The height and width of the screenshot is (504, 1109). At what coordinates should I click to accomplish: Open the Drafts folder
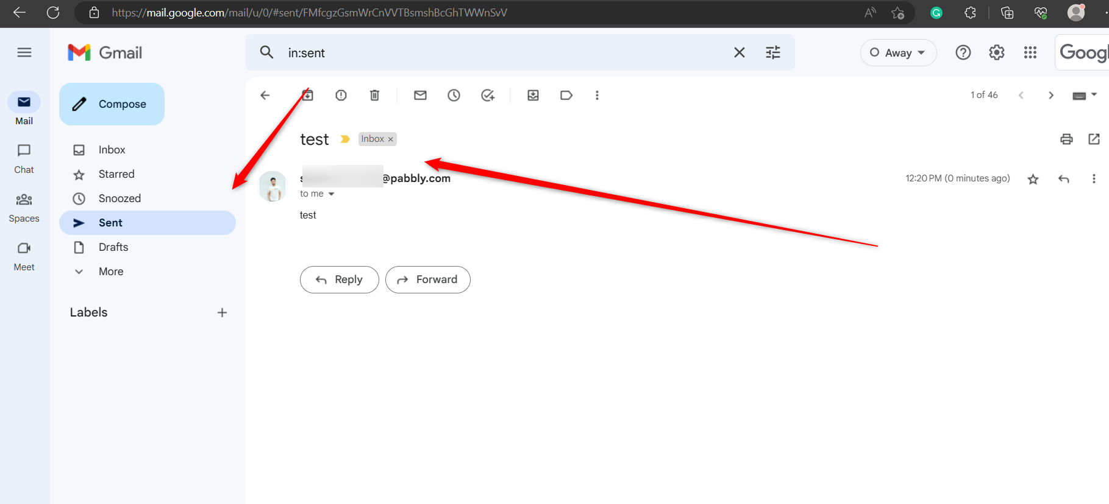pos(113,247)
